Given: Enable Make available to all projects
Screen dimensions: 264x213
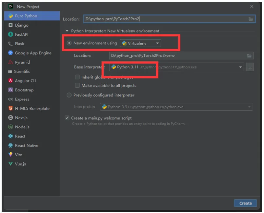Looking at the screenshot, I should [x=77, y=86].
